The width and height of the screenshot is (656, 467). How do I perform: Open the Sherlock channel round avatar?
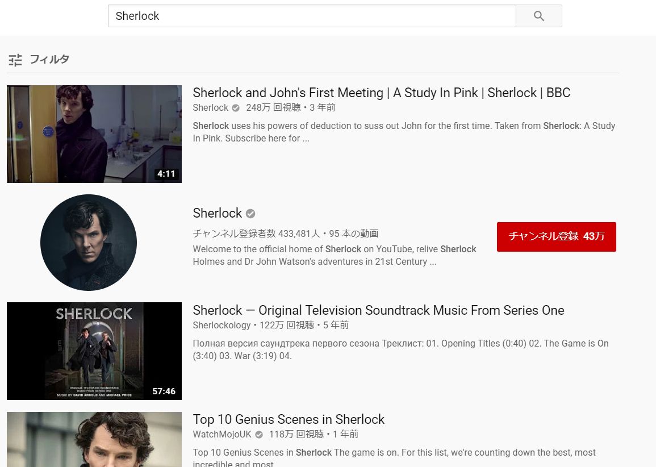[89, 242]
